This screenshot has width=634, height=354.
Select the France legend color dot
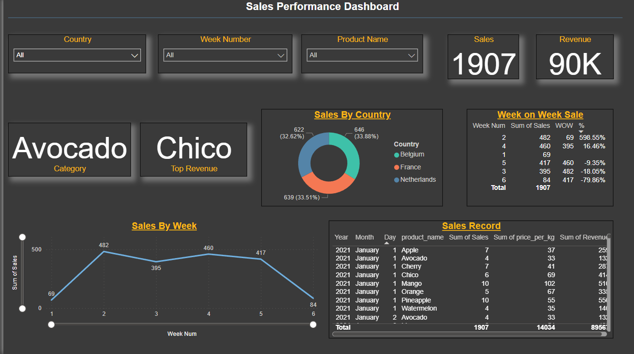tap(397, 167)
